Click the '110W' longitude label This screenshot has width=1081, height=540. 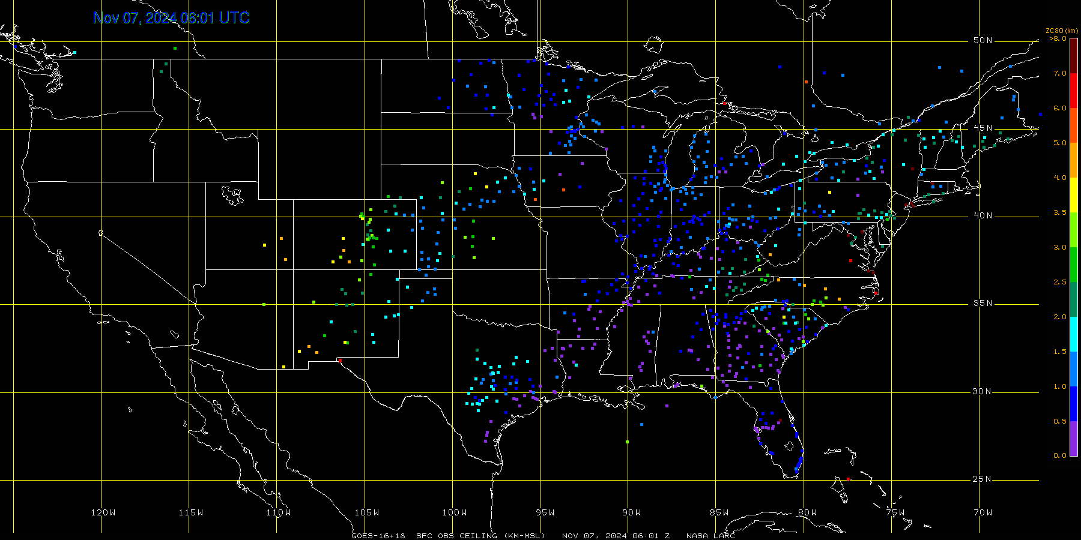pyautogui.click(x=279, y=512)
